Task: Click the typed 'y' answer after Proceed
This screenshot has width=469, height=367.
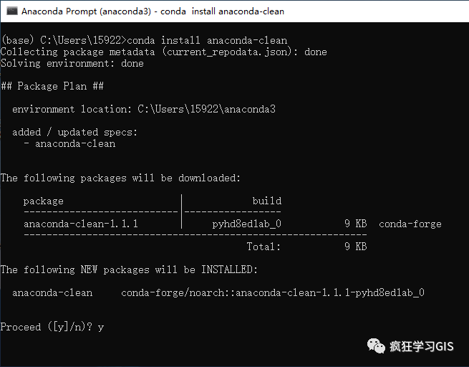Action: 100,328
